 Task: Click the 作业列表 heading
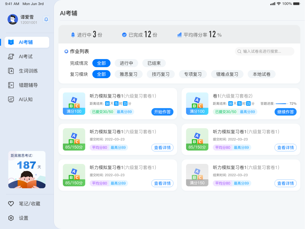[x=79, y=51]
